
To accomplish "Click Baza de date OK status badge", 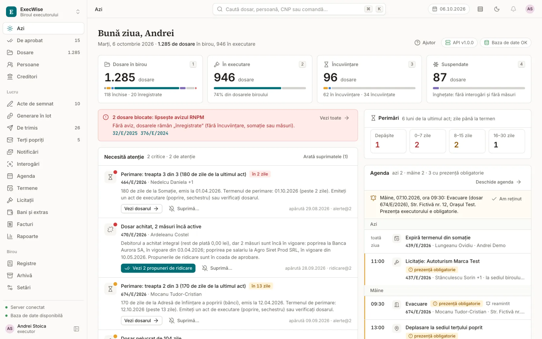I will (x=506, y=42).
